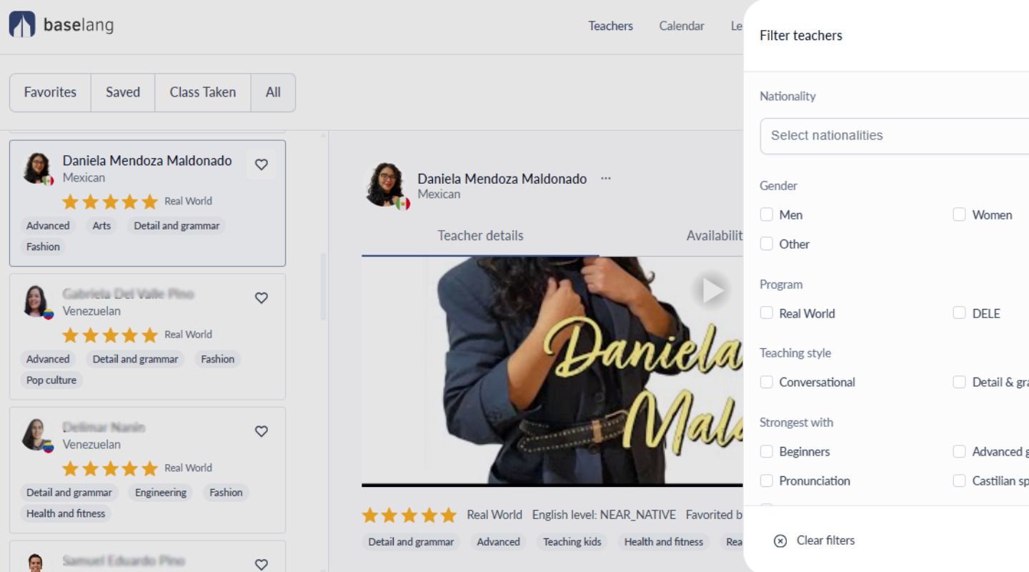Click the heart icon on Delimar Nanin's card
Screen dimensions: 1029x572
pyautogui.click(x=261, y=431)
